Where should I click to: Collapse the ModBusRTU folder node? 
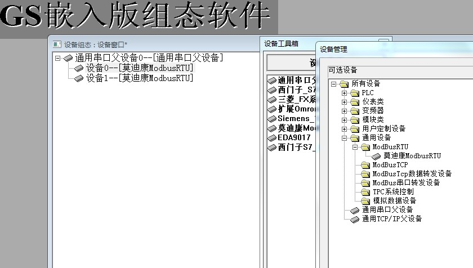(x=355, y=148)
